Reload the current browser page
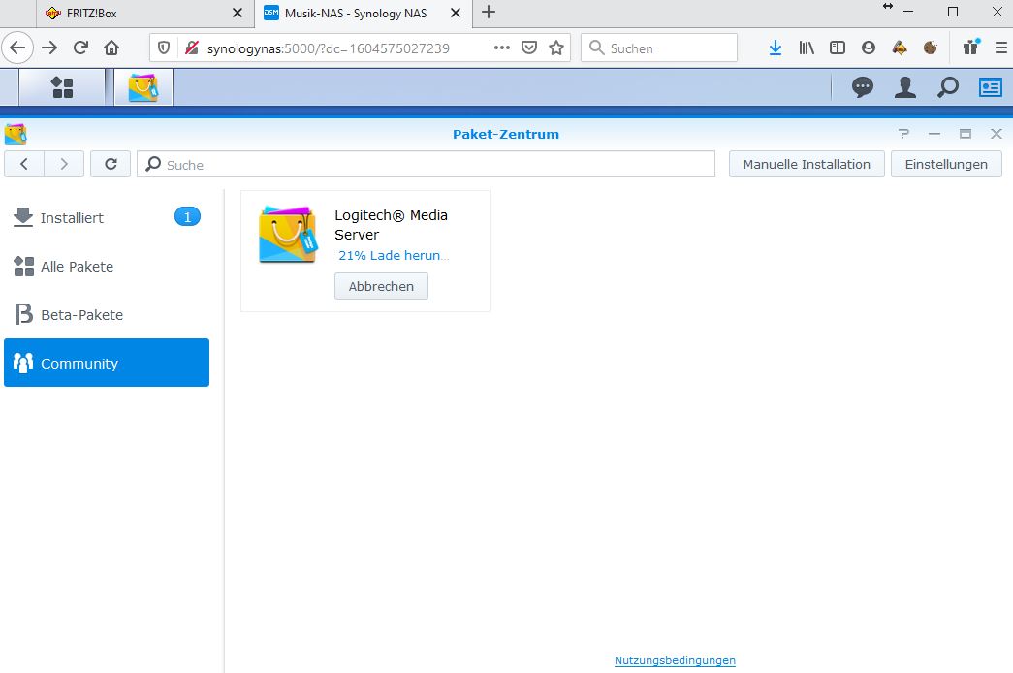 tap(80, 48)
